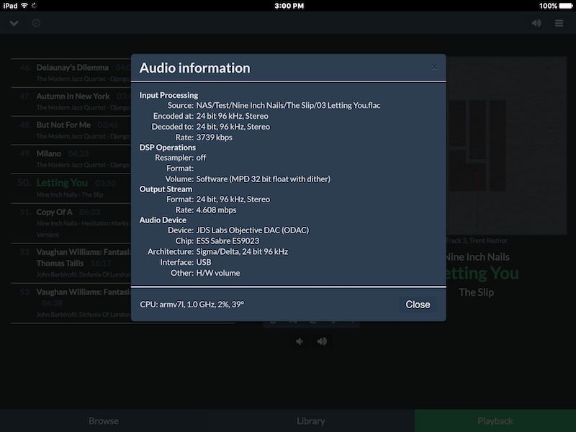Tap the volume down speaker icon below the dialog

tap(300, 341)
